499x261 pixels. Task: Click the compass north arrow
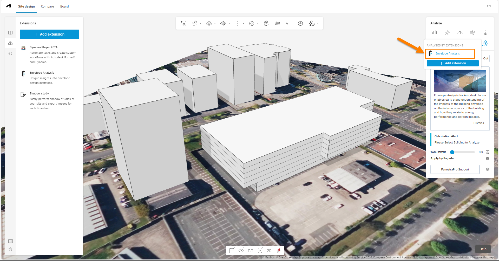click(279, 250)
